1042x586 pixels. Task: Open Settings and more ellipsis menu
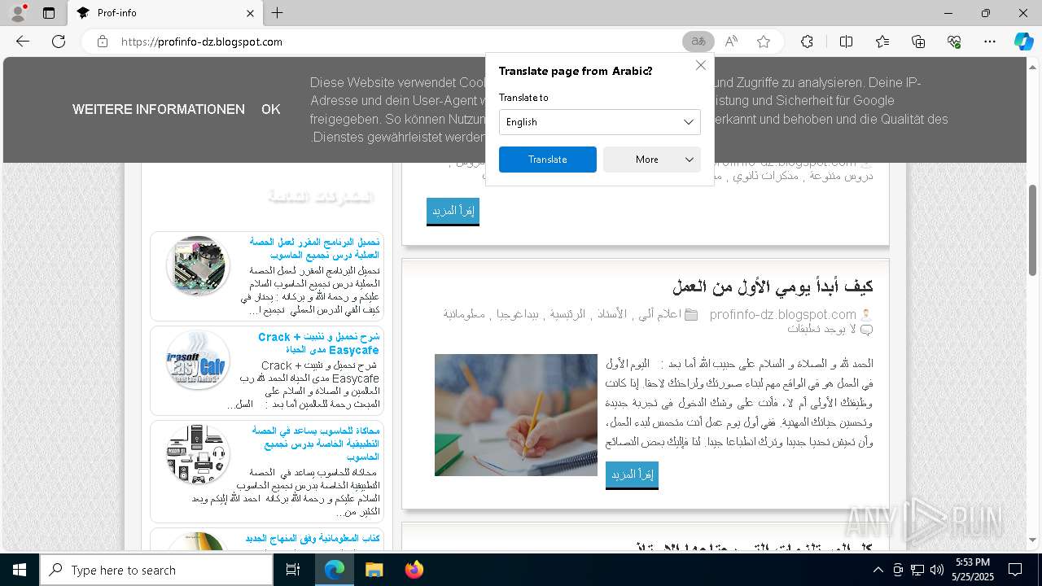990,42
